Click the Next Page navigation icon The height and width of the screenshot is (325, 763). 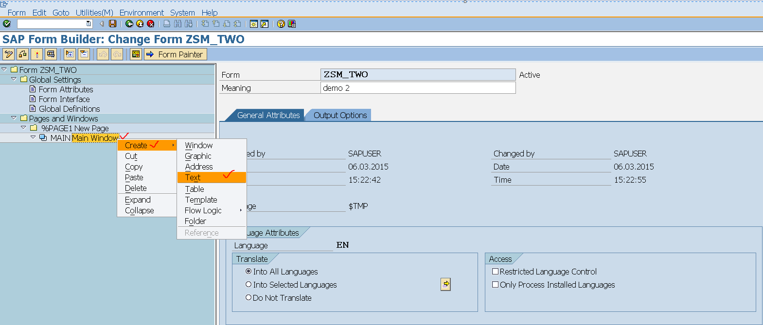pos(227,24)
